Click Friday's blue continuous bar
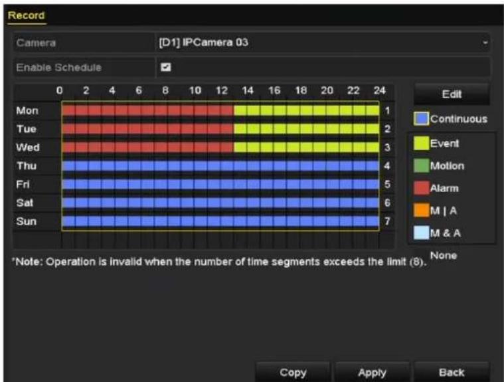Screen dimensions: 504x382 [x=220, y=184]
